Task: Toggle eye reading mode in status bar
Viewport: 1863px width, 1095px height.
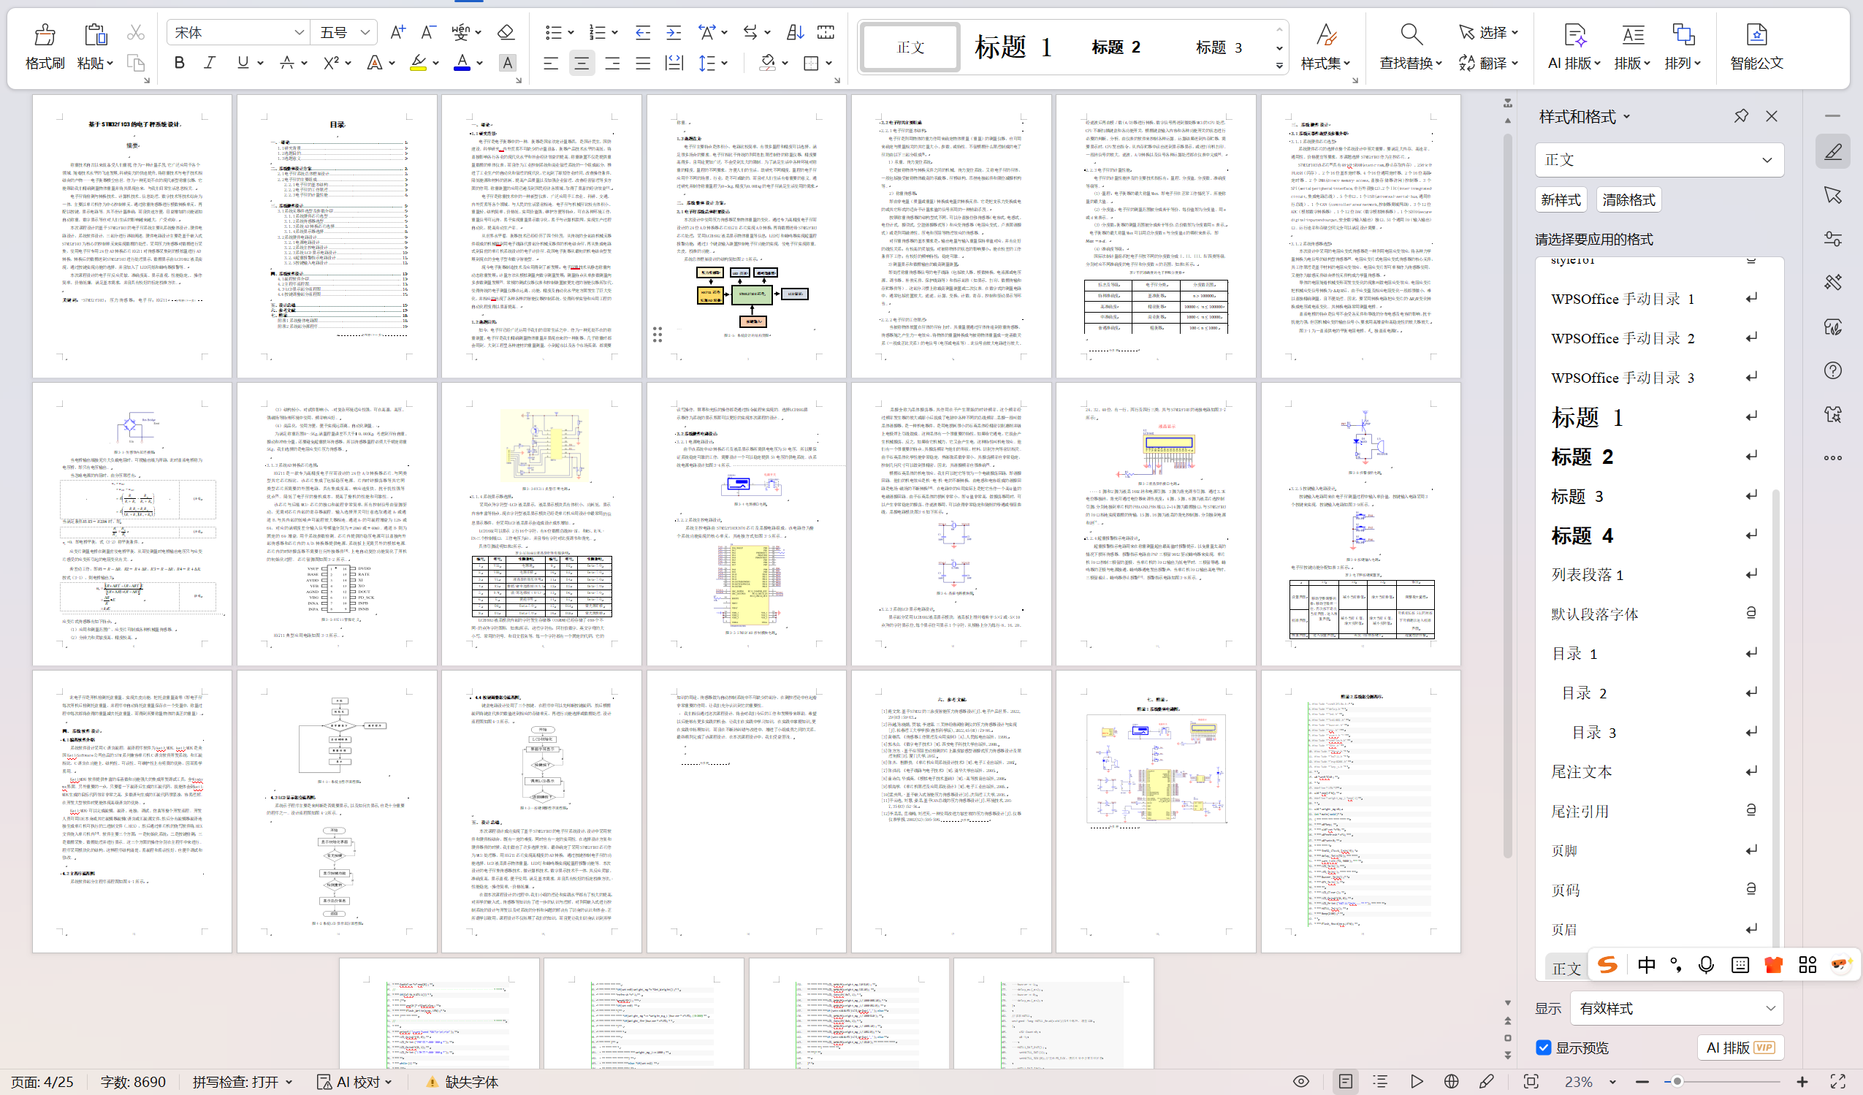Action: click(x=1301, y=1082)
